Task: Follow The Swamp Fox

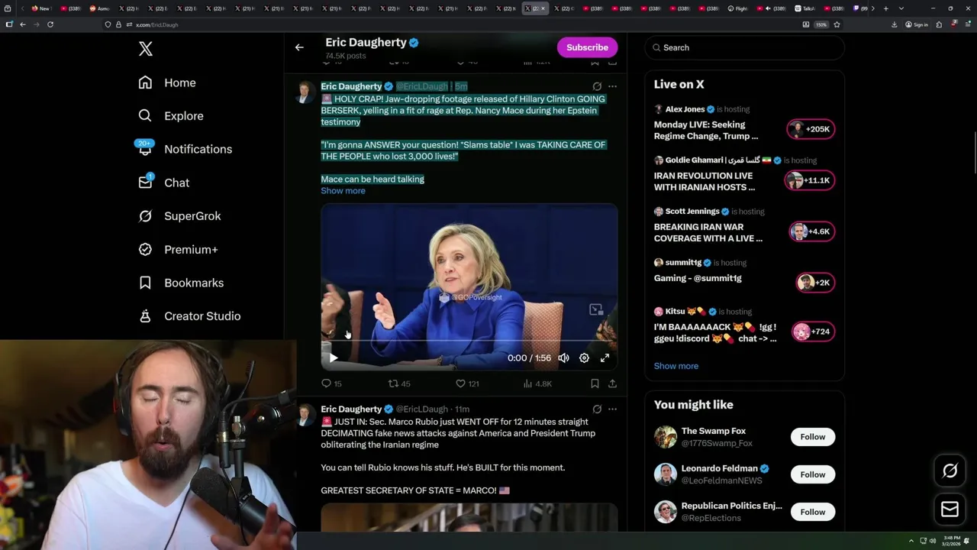Action: (x=812, y=437)
